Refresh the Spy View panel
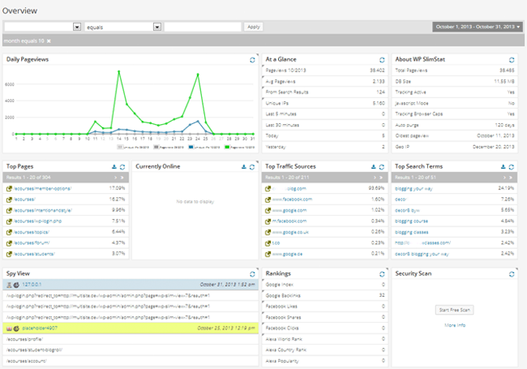Screen dimensions: 527x369 click(x=252, y=273)
